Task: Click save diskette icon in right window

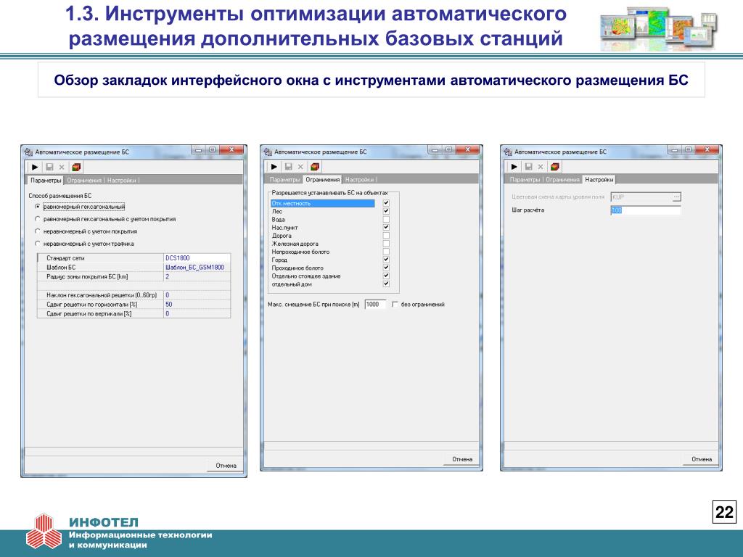Action: tap(528, 167)
